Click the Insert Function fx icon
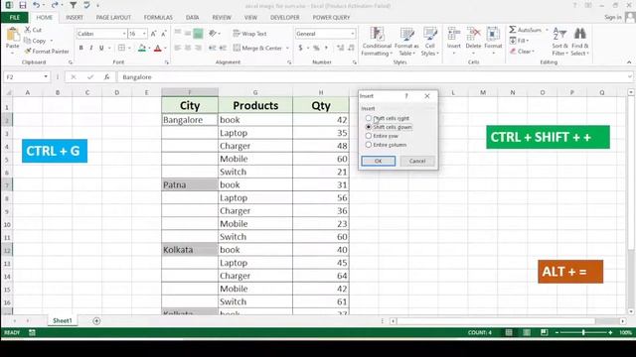Screen dimensions: 636x357 click(x=106, y=77)
